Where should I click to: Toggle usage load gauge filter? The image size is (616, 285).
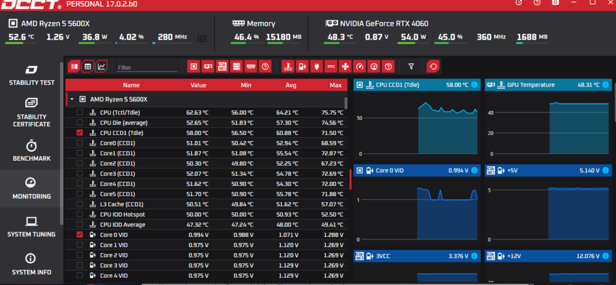click(374, 66)
